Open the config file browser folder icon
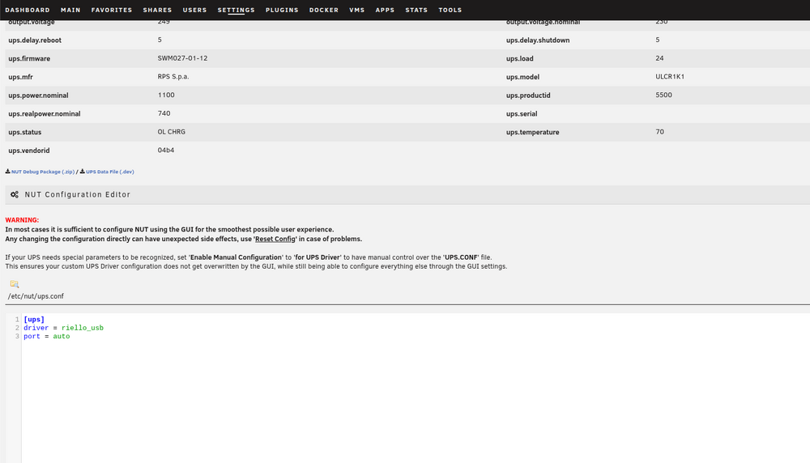This screenshot has width=810, height=463. (x=15, y=284)
